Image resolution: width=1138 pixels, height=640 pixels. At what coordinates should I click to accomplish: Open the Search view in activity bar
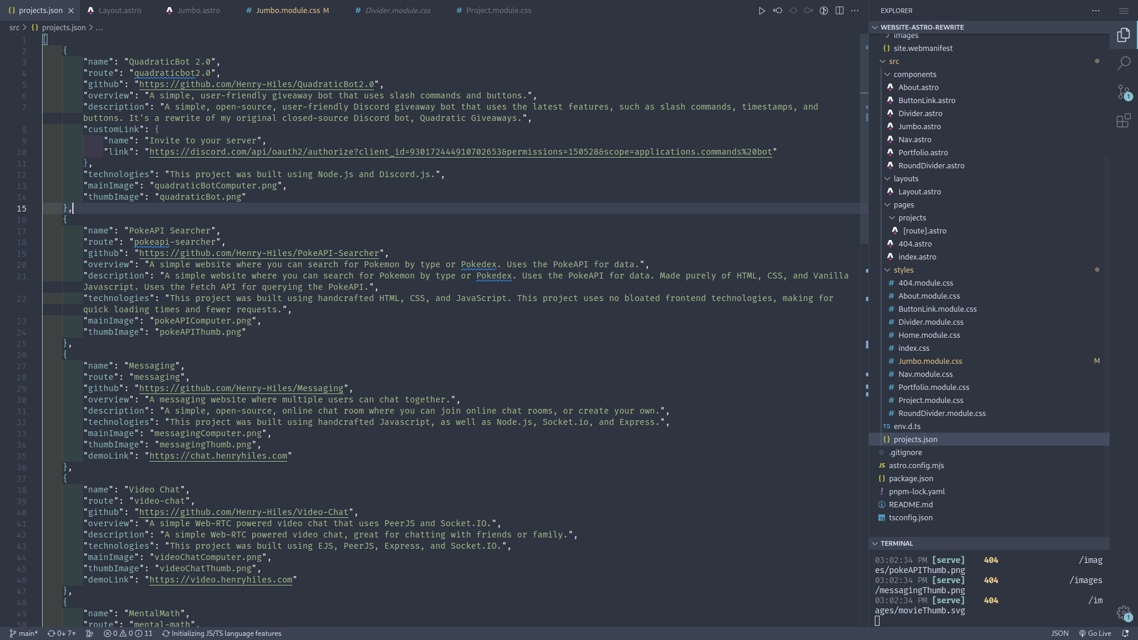1123,63
